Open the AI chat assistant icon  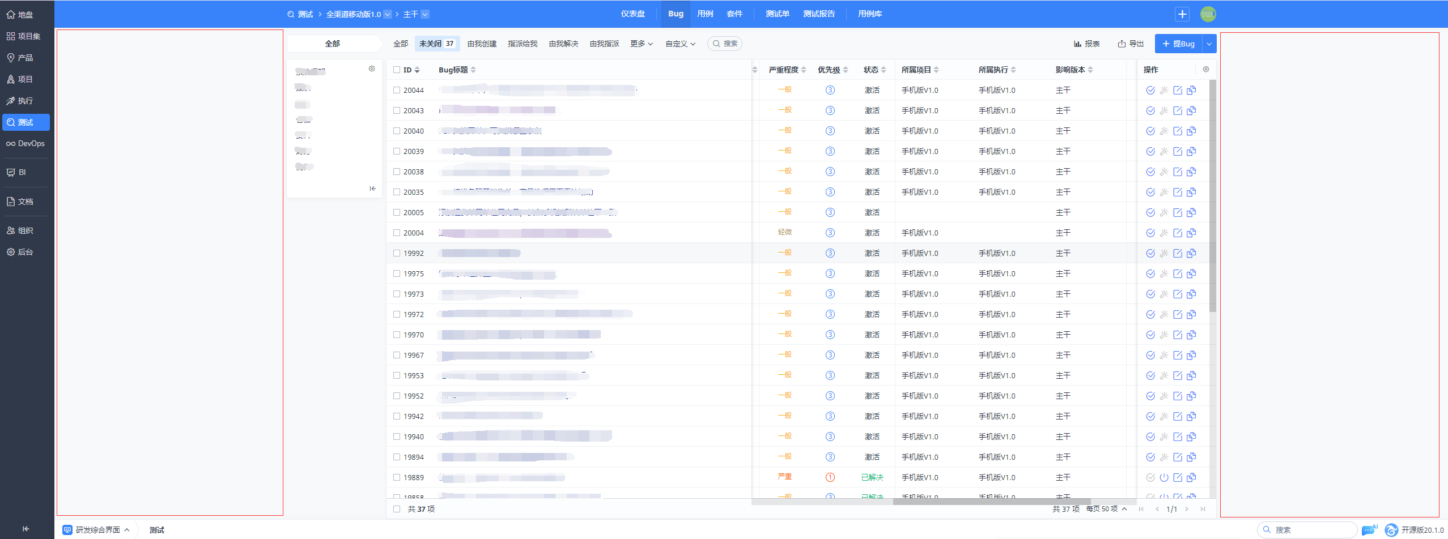pos(1369,530)
